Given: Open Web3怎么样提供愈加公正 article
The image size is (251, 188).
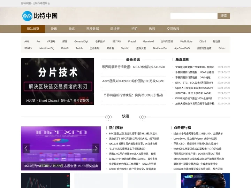Looking at the screenshot, I should 197,149.
